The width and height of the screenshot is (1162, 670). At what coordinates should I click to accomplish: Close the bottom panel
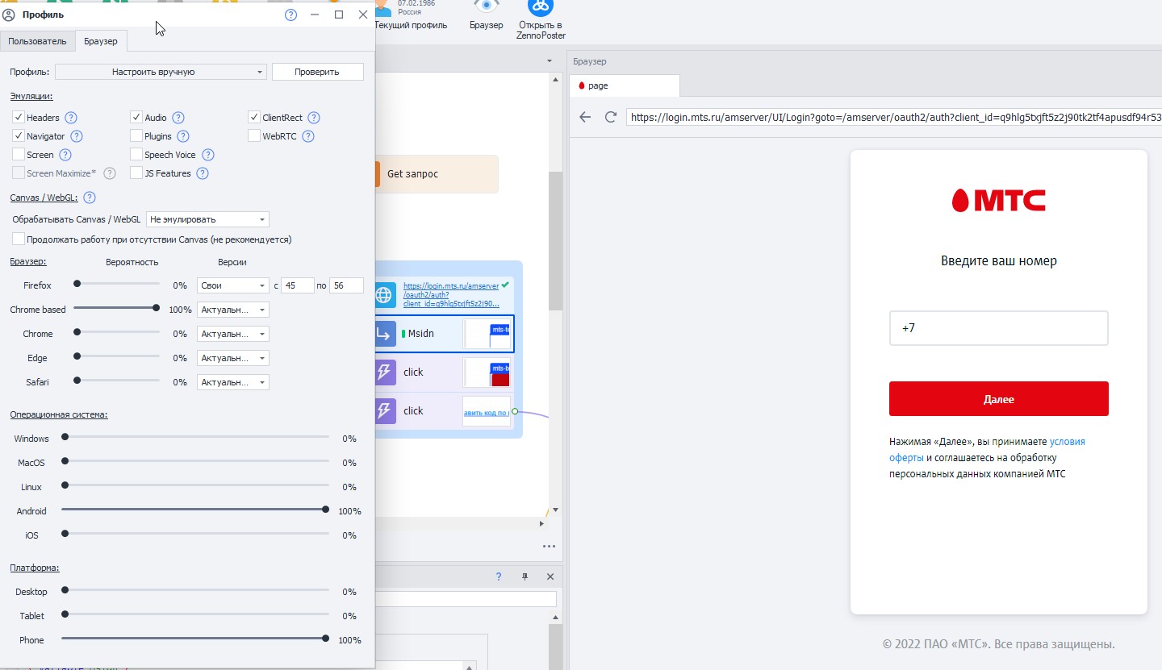click(550, 576)
